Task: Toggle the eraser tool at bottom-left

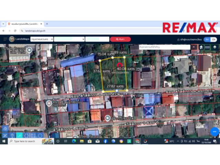Action: tap(5, 128)
